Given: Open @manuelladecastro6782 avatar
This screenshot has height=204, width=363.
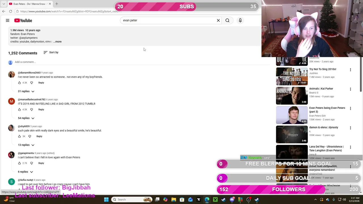Looking at the screenshot, I should coord(11,101).
